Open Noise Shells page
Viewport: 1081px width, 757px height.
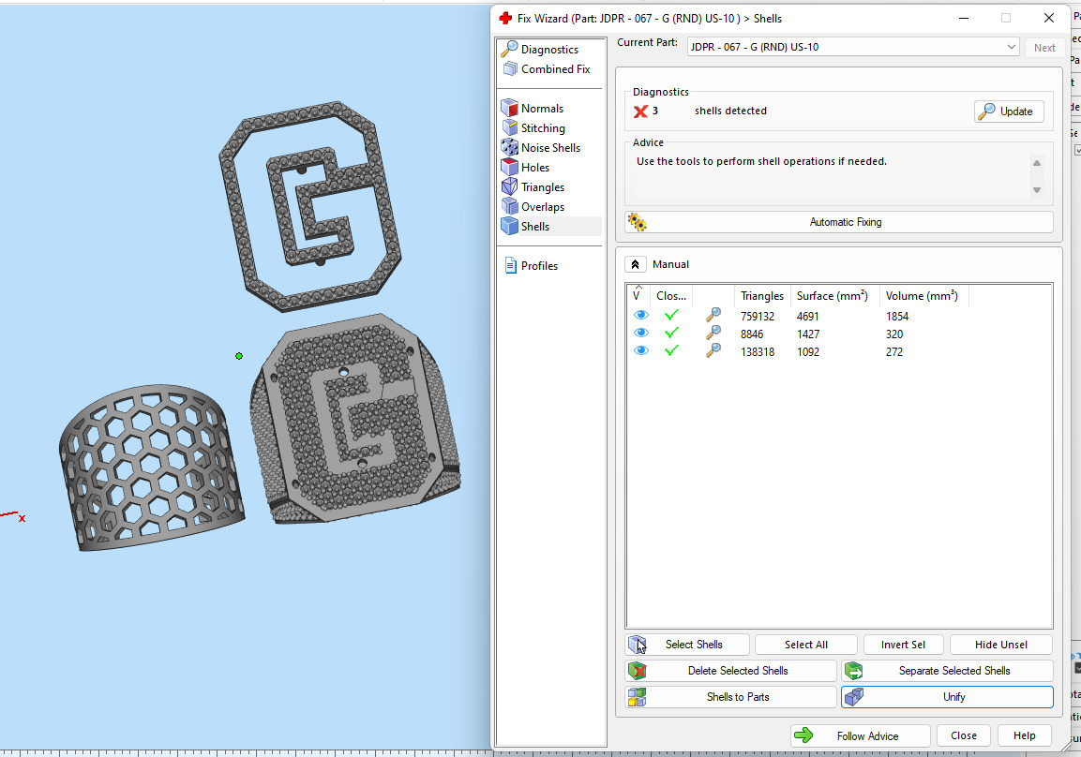(548, 147)
